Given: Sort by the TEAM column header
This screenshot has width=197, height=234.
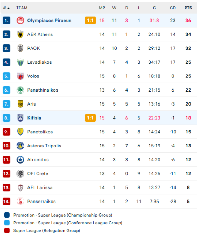Looking at the screenshot, I should 22,8.
